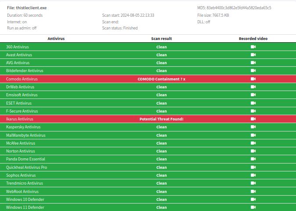Click Clean result for F-Secure Antivirus
This screenshot has width=296, height=211.
click(161, 111)
